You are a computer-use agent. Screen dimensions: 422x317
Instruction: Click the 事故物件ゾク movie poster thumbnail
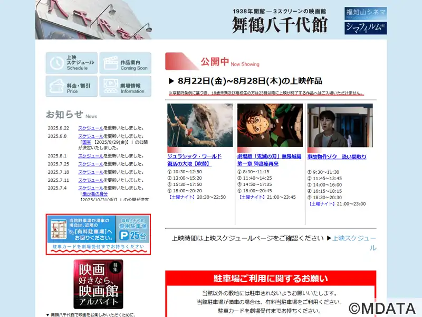click(340, 125)
